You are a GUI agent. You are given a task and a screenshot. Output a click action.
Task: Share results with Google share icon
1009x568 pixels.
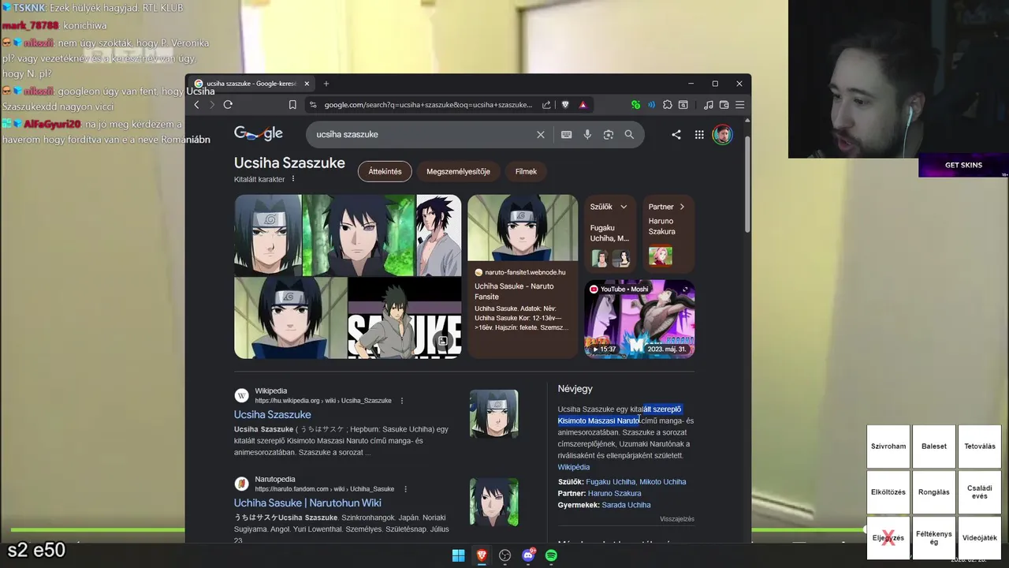click(676, 135)
